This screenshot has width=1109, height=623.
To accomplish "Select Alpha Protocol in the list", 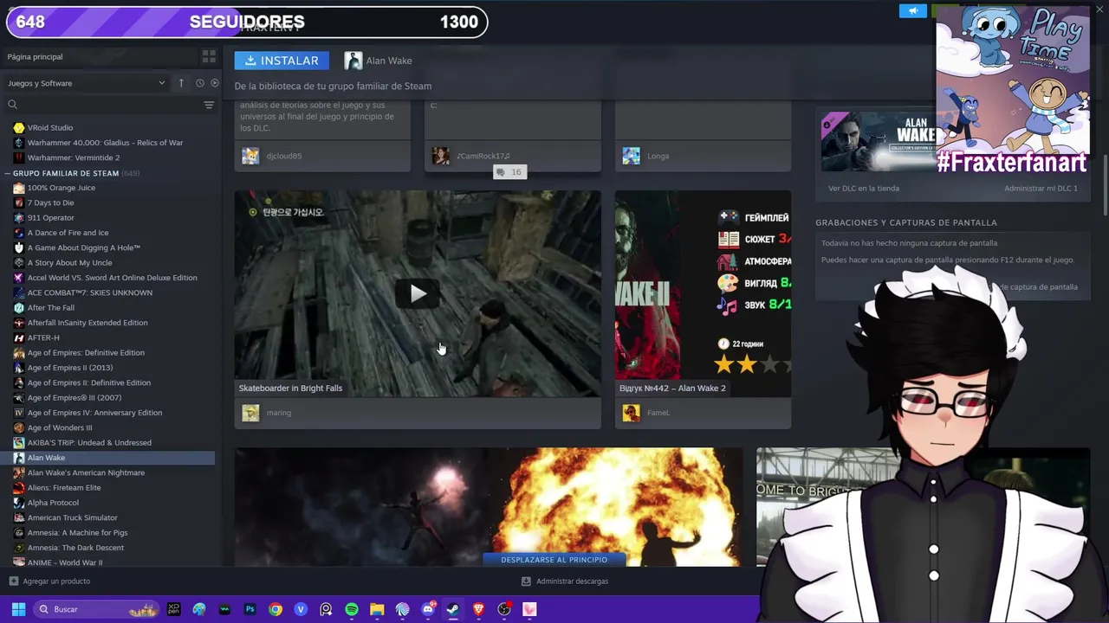I will click(53, 503).
